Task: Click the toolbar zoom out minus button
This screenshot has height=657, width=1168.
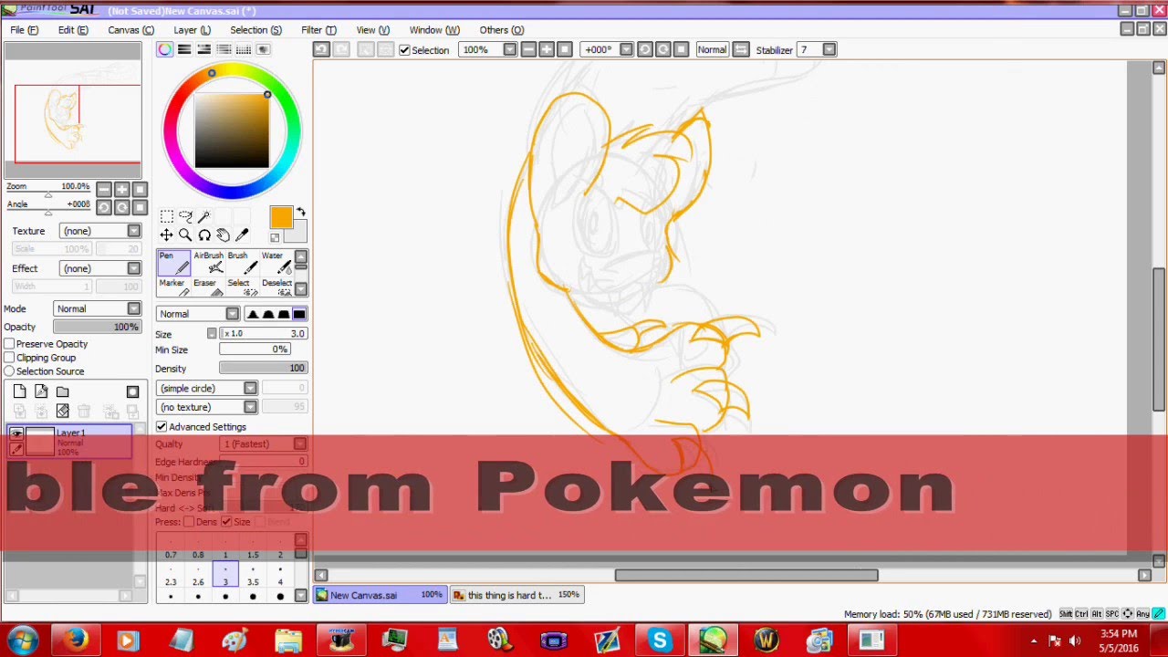Action: (x=528, y=49)
